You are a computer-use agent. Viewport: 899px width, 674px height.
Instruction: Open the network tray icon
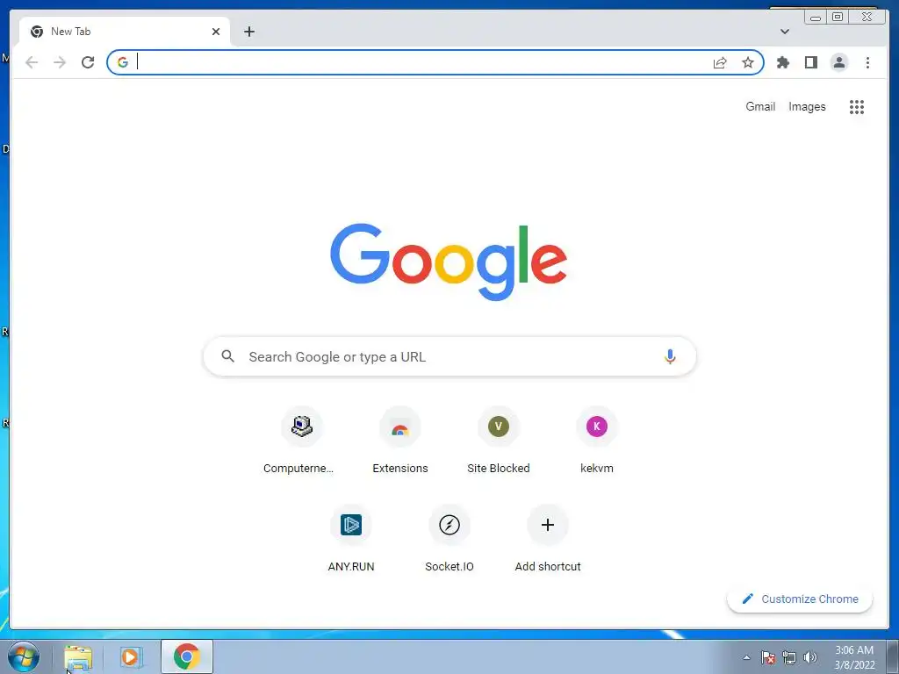coord(789,657)
